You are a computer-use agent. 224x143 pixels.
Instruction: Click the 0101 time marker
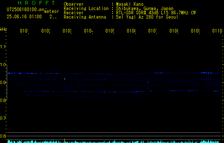[24, 31]
